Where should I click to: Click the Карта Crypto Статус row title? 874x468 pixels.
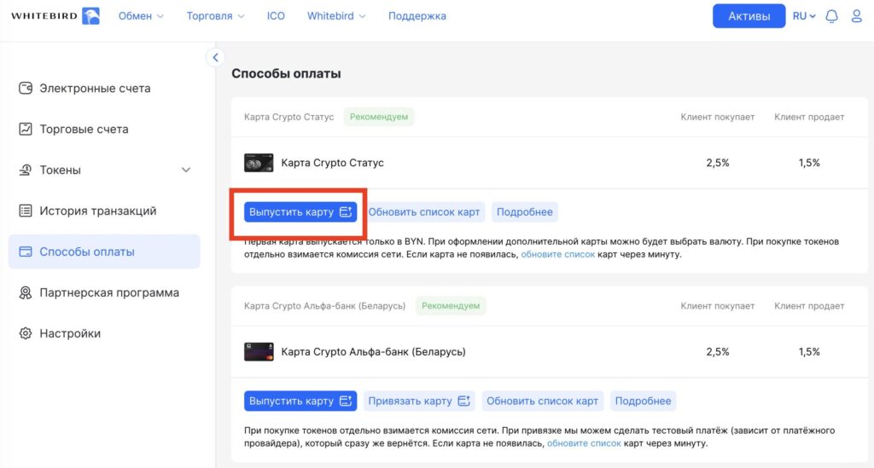click(x=332, y=163)
